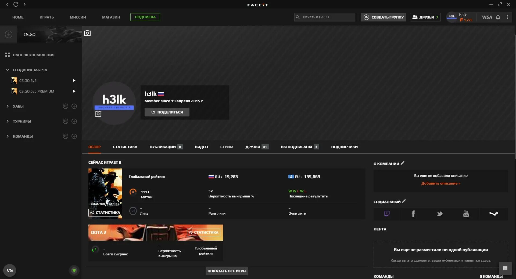This screenshot has height=279, width=516.
Task: Expand the Команды section
Action: [8, 136]
